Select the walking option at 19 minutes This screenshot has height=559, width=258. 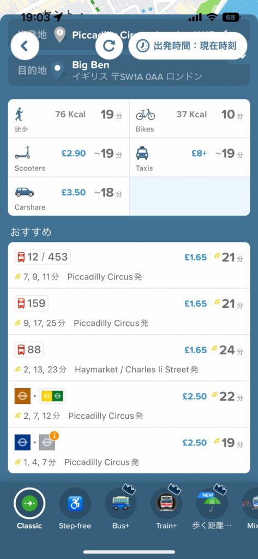(x=68, y=118)
